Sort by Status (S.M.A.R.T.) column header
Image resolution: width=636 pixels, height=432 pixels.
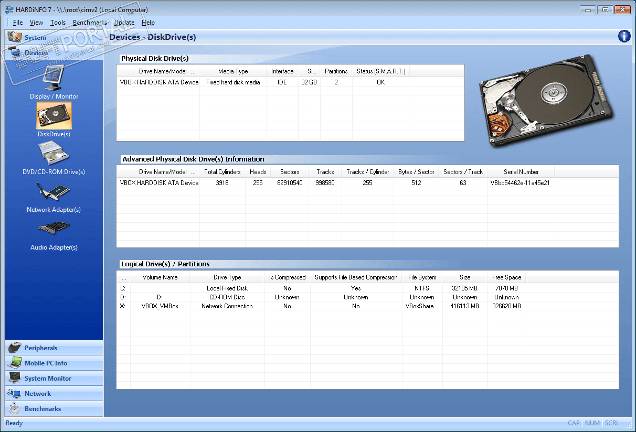381,71
